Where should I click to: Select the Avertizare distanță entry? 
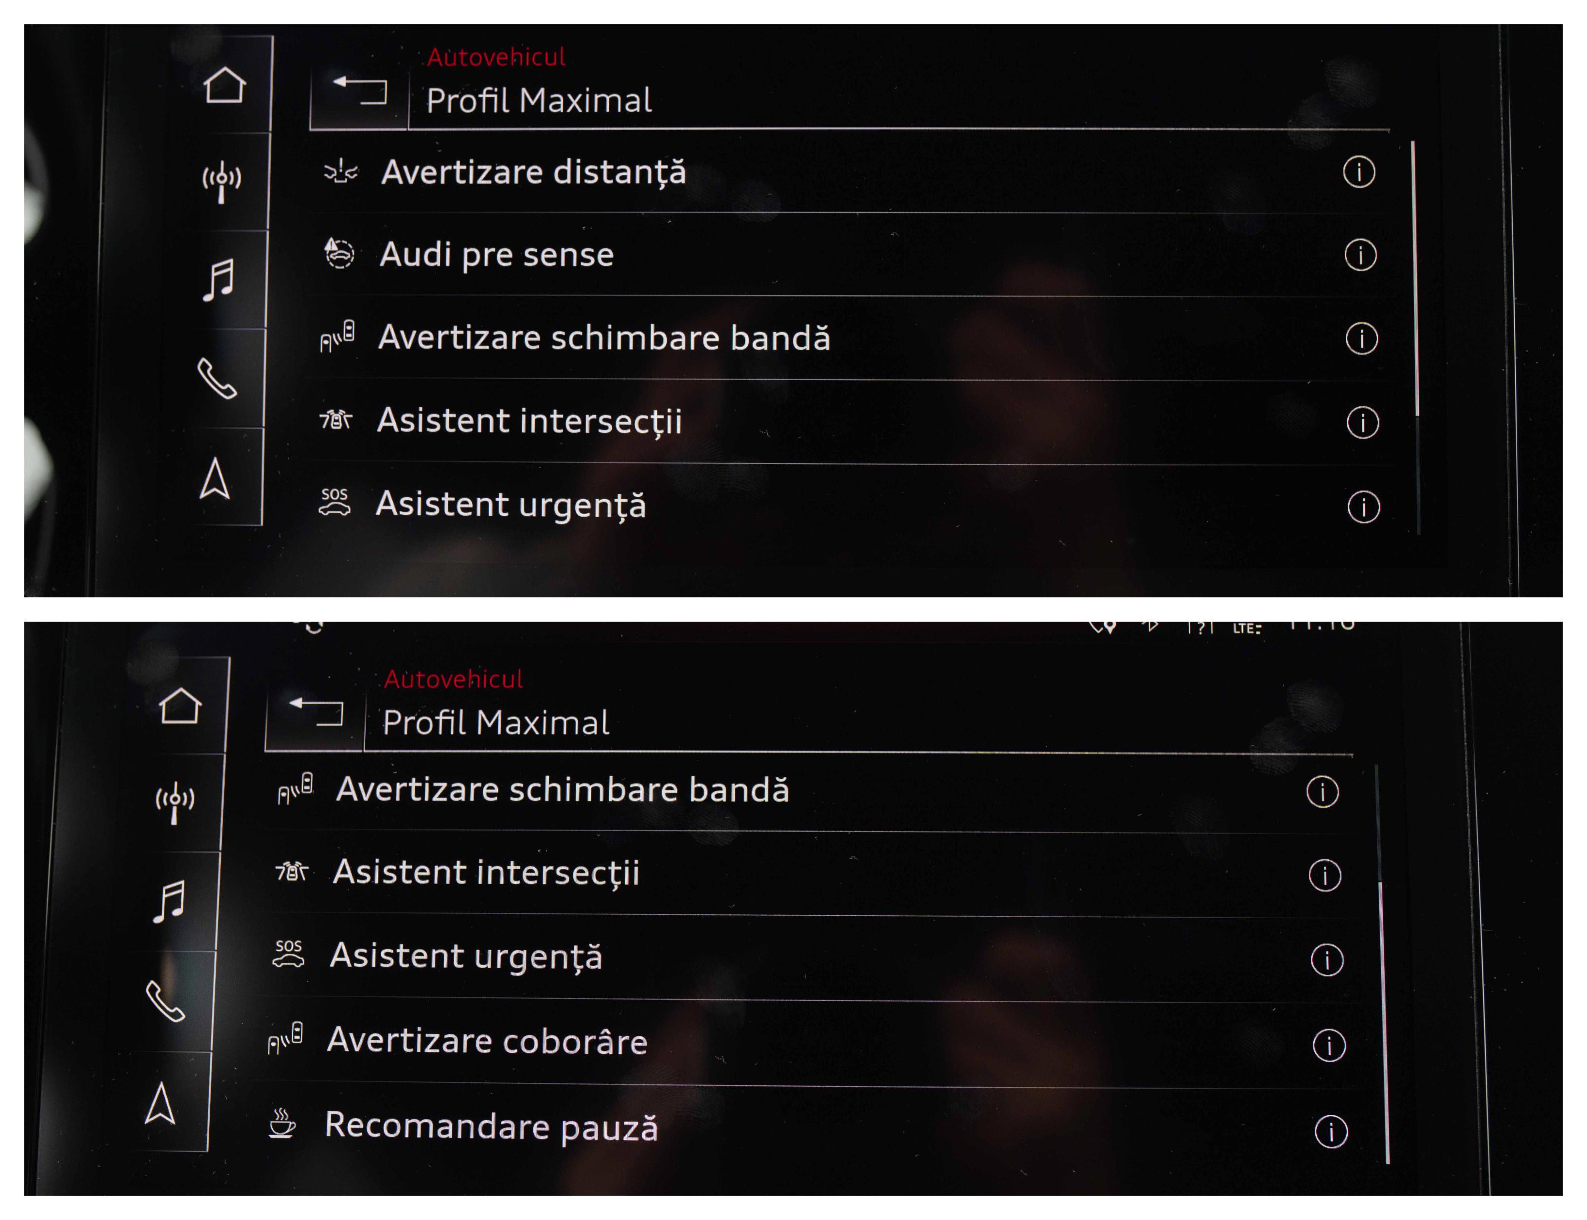[533, 173]
